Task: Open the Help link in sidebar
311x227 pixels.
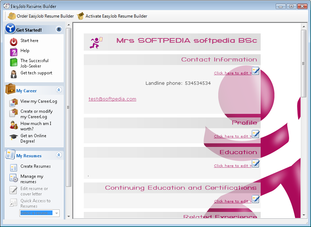Action: point(25,51)
